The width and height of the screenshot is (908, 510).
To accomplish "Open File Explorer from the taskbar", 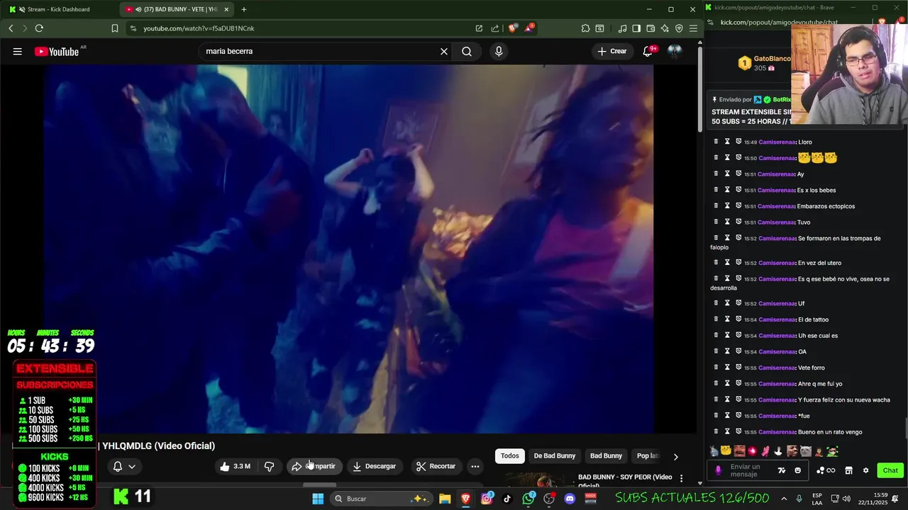I will [x=445, y=499].
